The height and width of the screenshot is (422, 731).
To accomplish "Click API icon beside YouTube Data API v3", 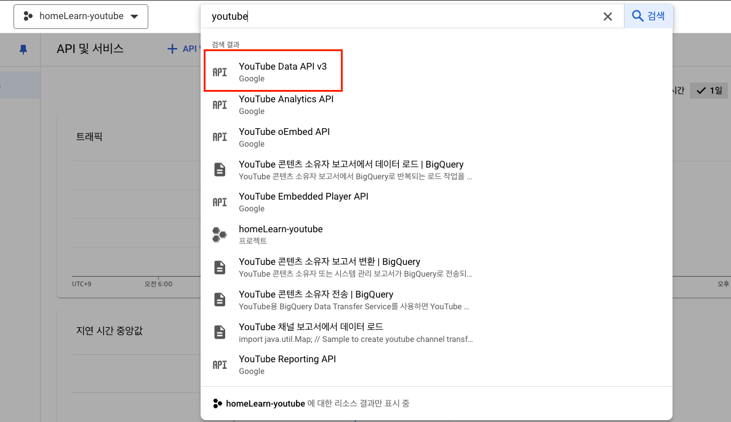I will coord(220,72).
